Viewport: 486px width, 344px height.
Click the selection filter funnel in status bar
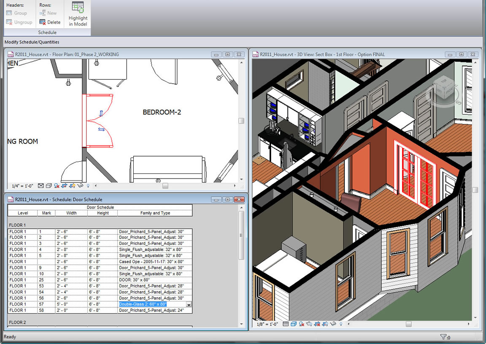tap(443, 337)
